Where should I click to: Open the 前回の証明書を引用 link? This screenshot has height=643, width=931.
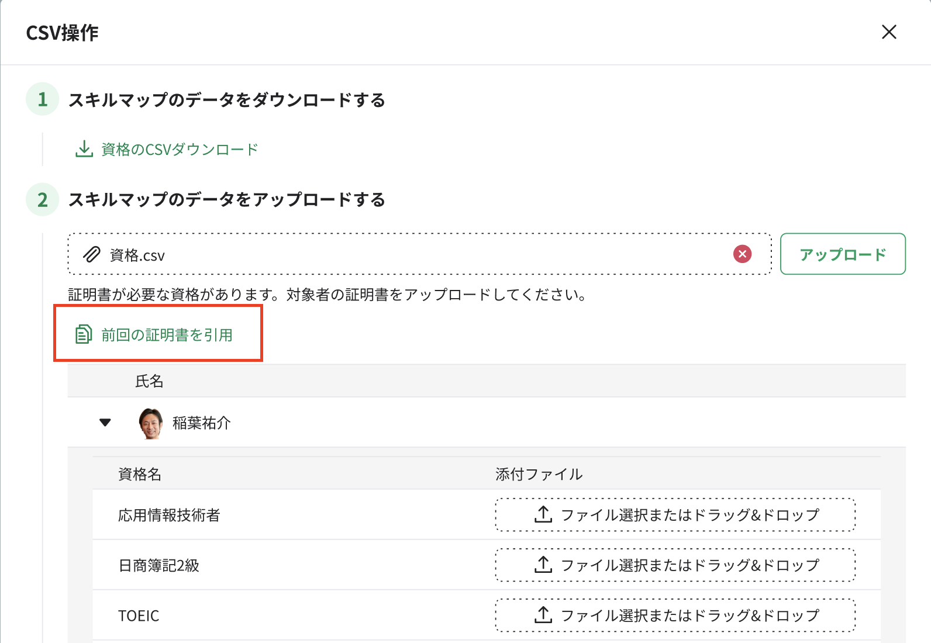coord(167,335)
